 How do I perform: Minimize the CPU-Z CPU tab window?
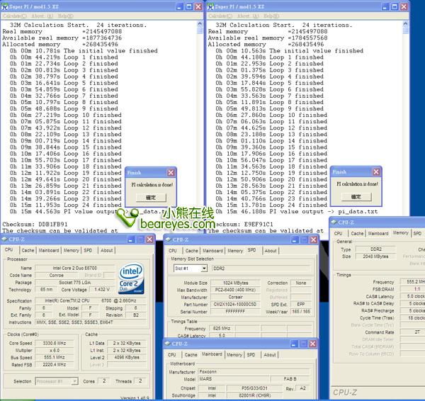(131, 239)
